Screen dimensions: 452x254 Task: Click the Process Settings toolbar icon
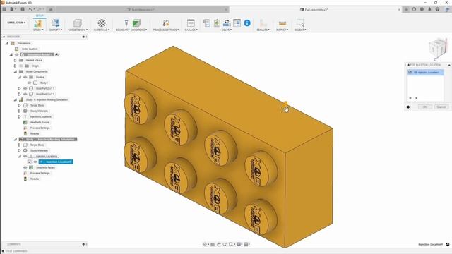point(166,23)
